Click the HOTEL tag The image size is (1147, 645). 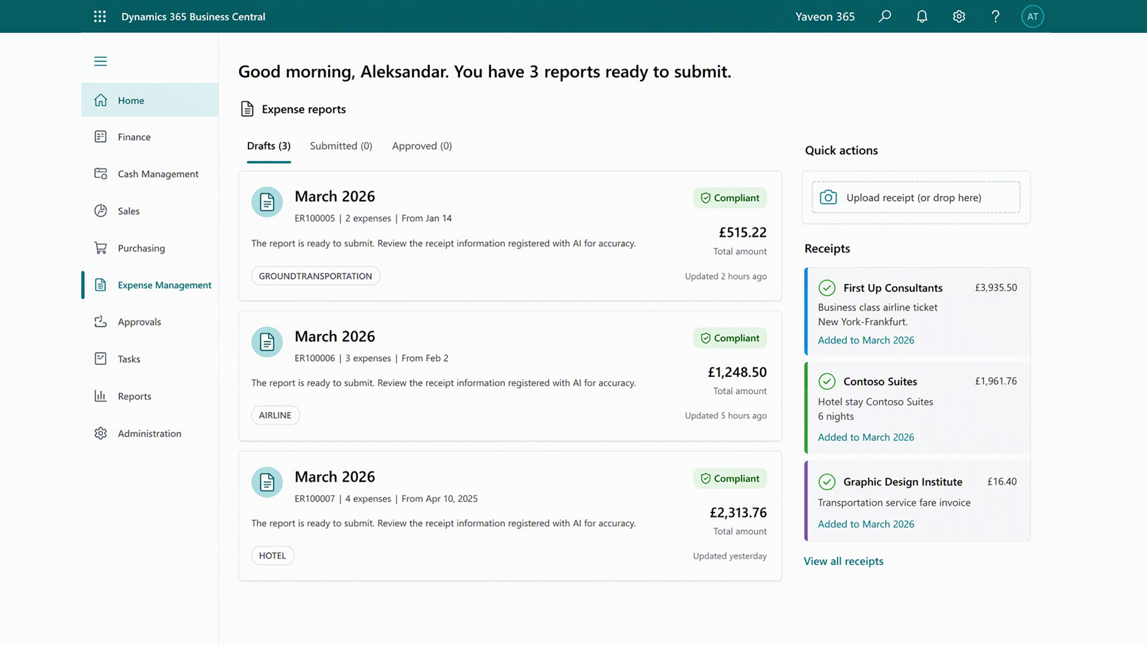click(272, 555)
